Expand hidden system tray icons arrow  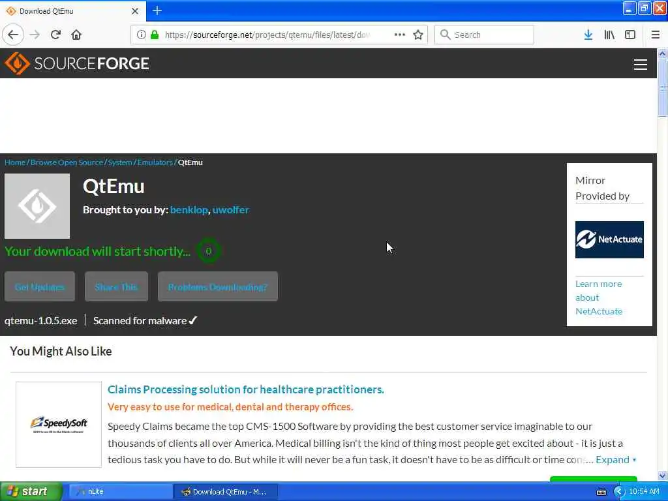click(x=618, y=492)
